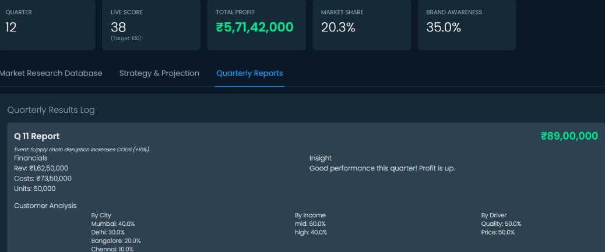Screen dimensions: 605x252
Task: Click the Q 11 Report title
Action: pos(37,136)
